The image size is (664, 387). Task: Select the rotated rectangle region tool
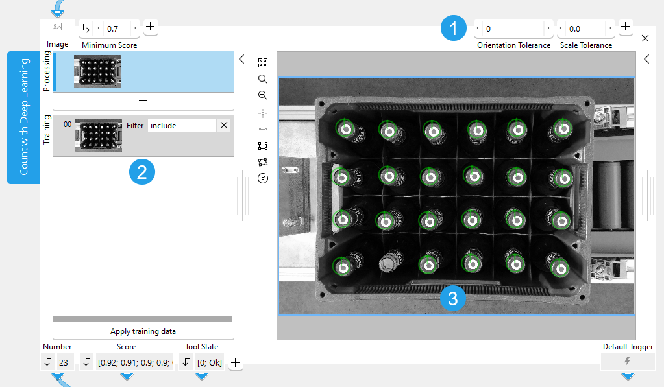(263, 162)
